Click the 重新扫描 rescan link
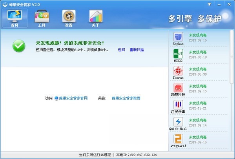Viewport: 235px width, 159px height. pyautogui.click(x=137, y=50)
